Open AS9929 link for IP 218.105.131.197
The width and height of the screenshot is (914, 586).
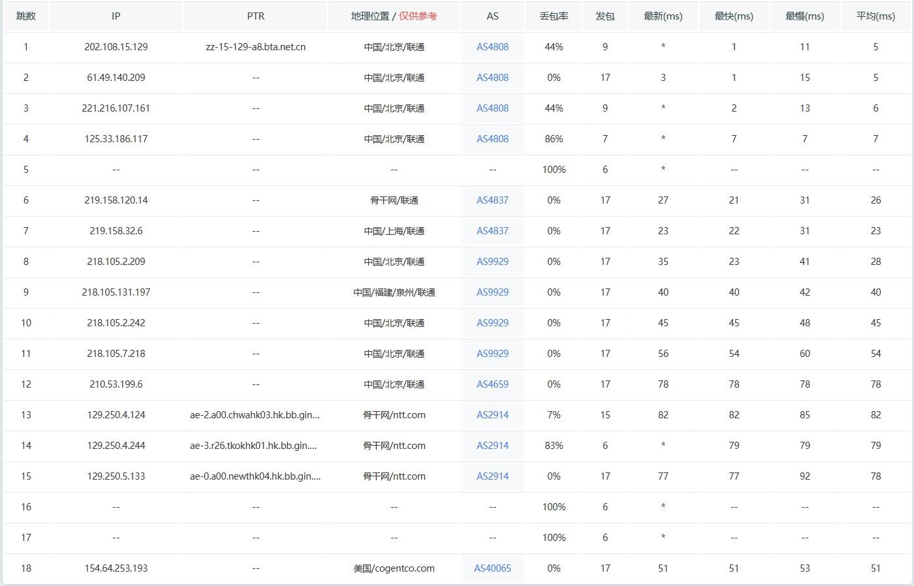coord(492,292)
